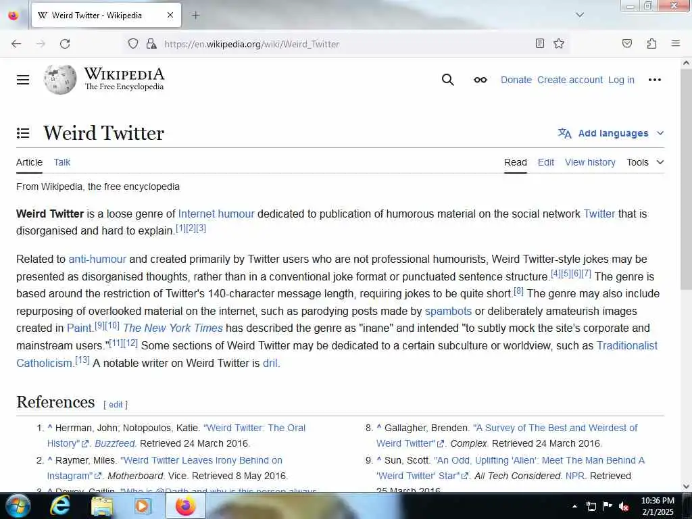The width and height of the screenshot is (692, 519).
Task: Open the Paint link
Action: coord(79,328)
